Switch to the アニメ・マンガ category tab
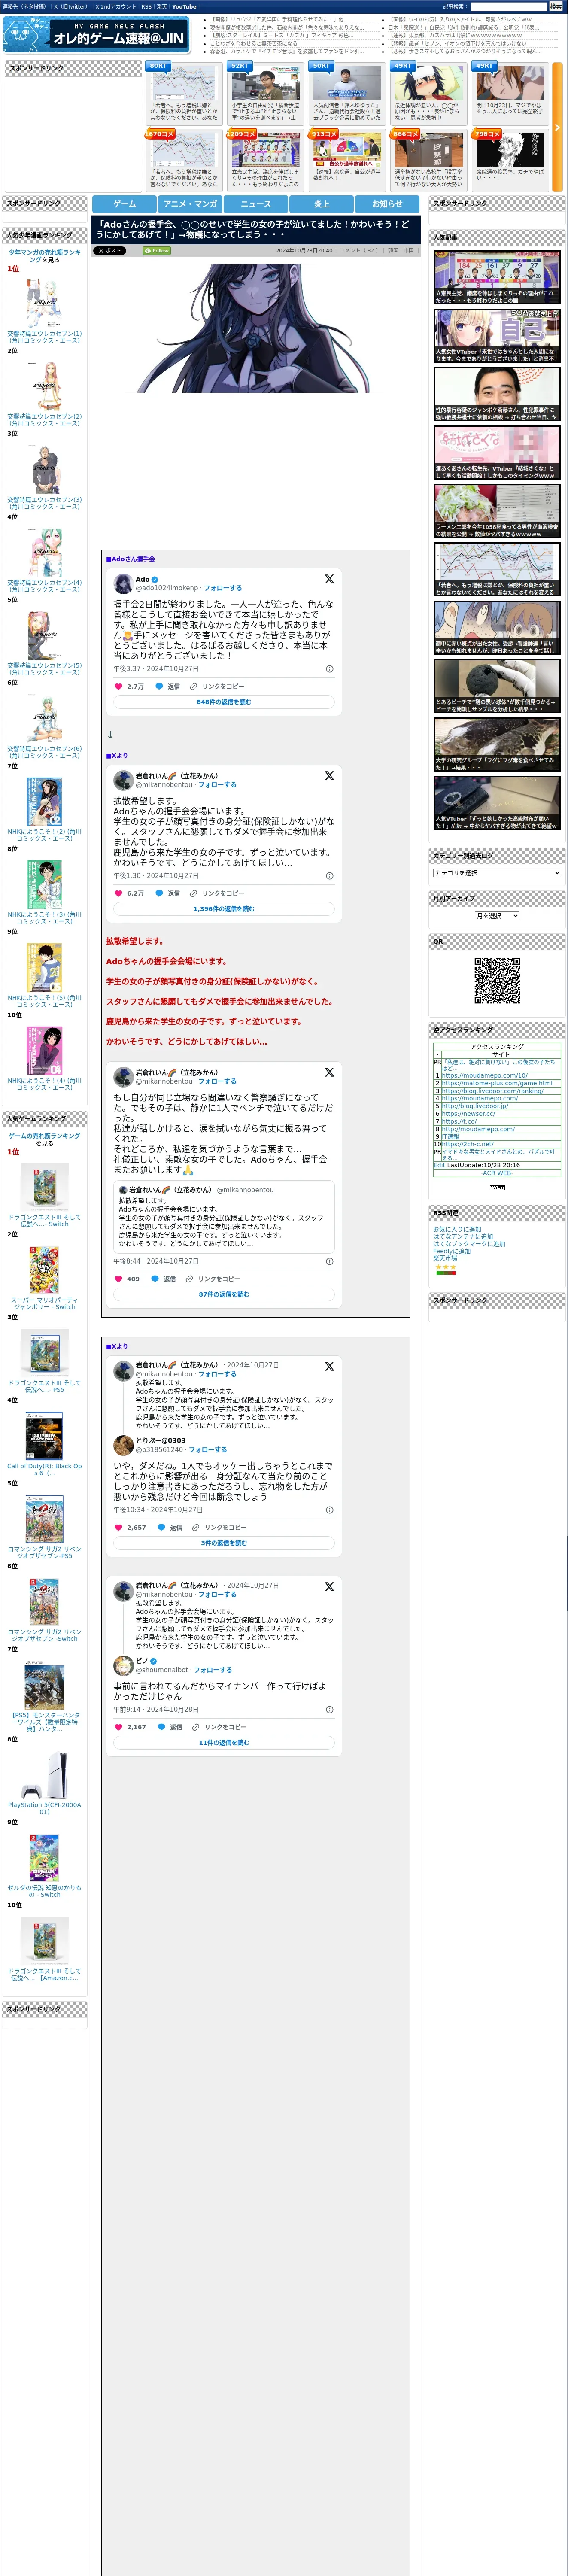 pos(190,203)
